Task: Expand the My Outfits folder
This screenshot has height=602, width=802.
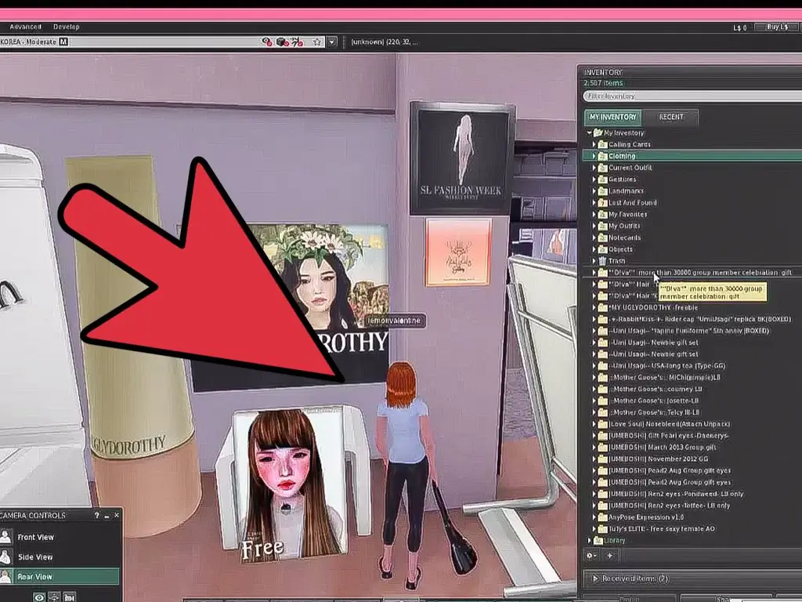Action: pos(594,226)
